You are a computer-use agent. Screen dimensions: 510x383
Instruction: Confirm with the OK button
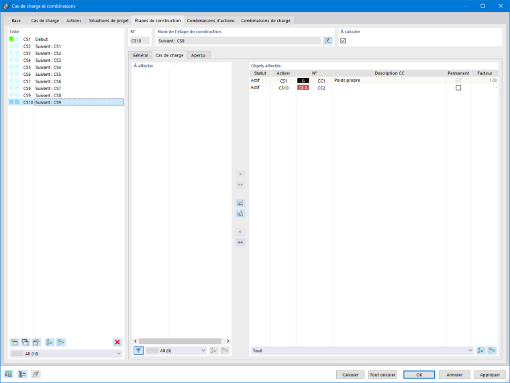coord(419,375)
